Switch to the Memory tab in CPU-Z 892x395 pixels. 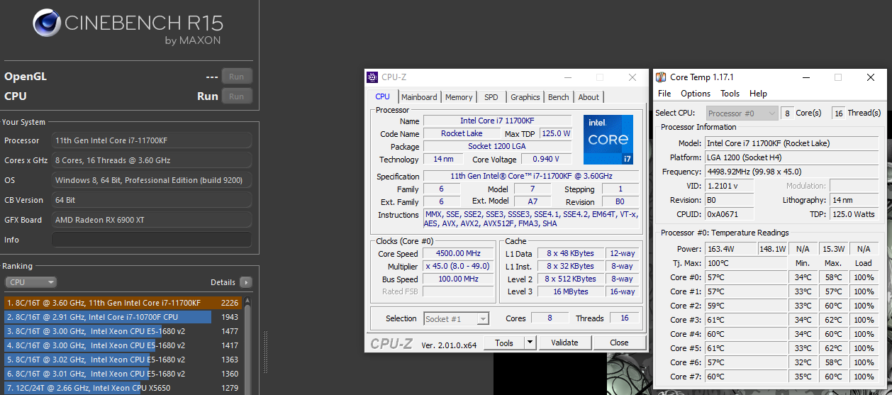click(x=459, y=97)
